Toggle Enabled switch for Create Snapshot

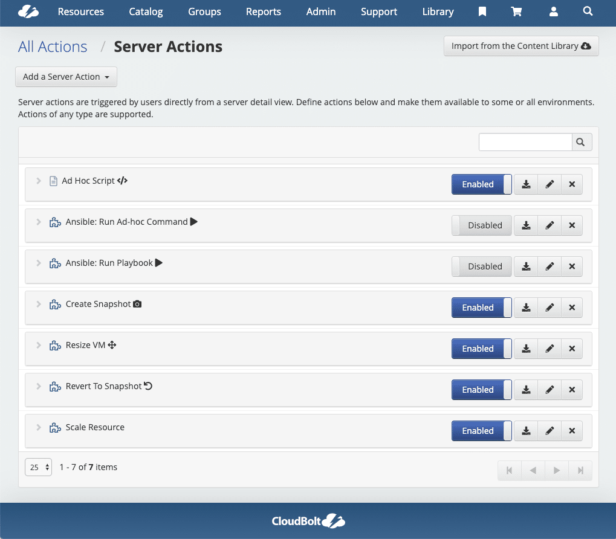click(x=482, y=308)
